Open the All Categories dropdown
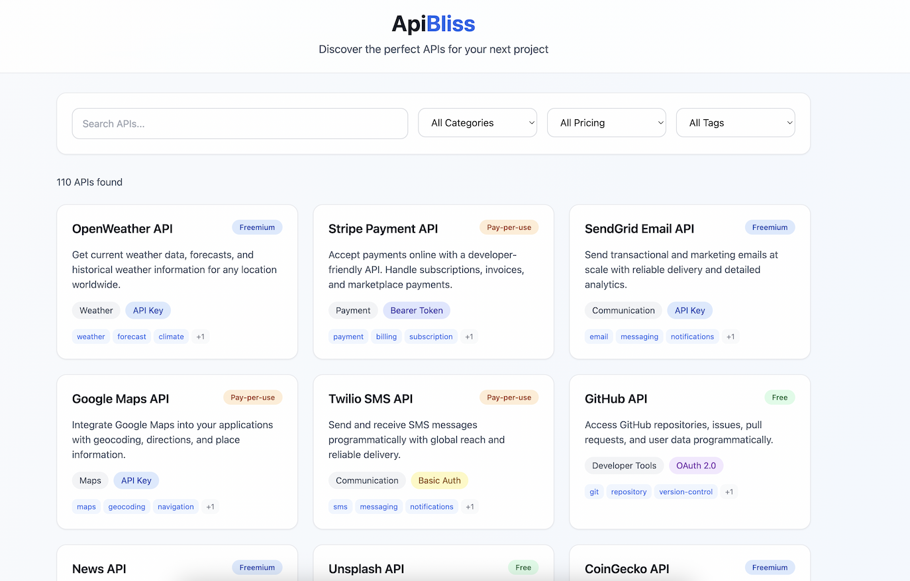This screenshot has height=581, width=910. [477, 123]
